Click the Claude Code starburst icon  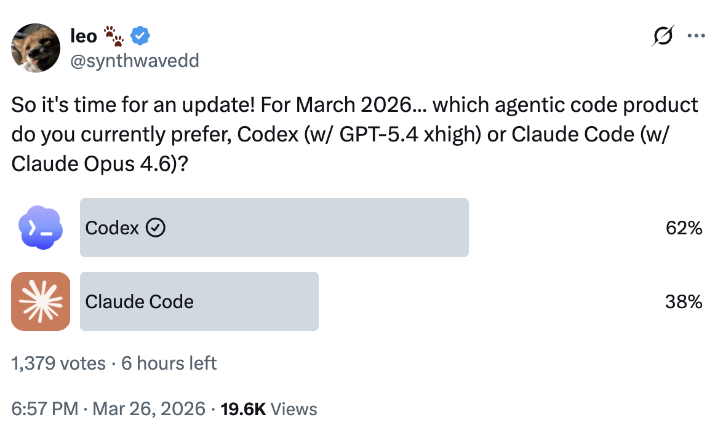pos(40,301)
